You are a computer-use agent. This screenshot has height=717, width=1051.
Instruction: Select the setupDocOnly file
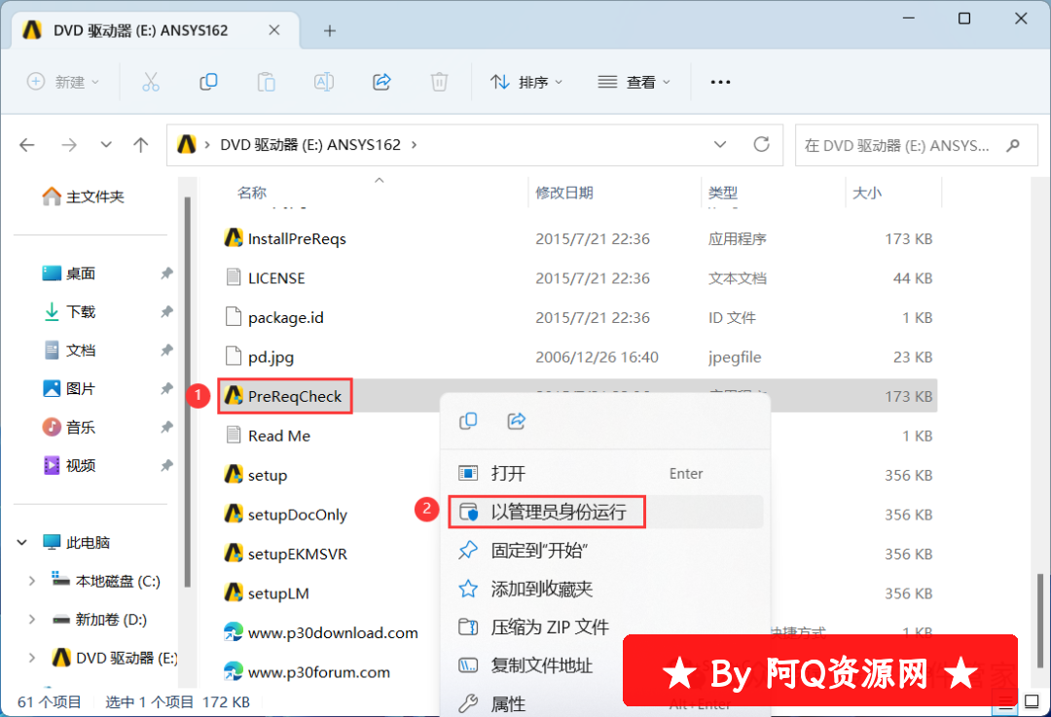(x=285, y=515)
